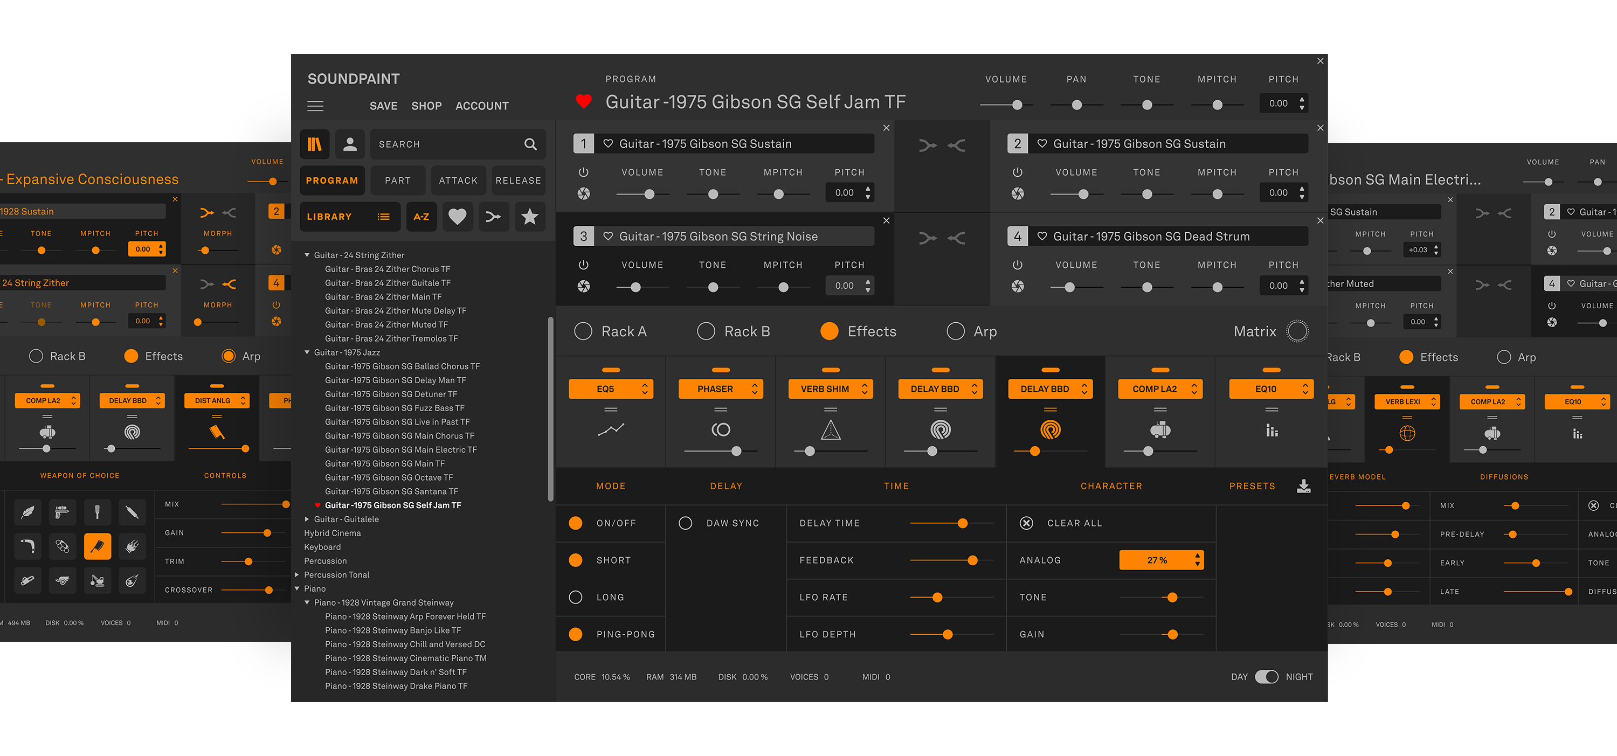The height and width of the screenshot is (756, 1617).
Task: Toggle delay ON/OFF mode
Action: tap(576, 523)
